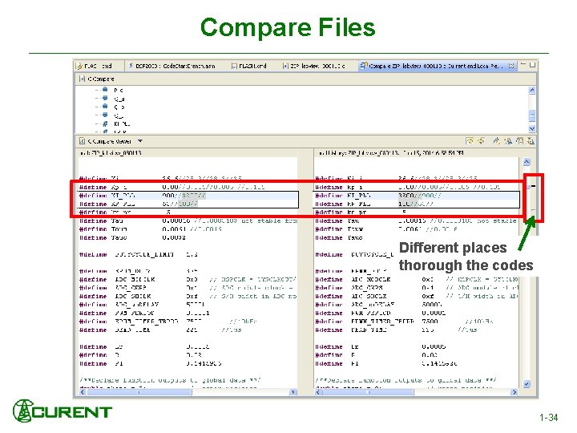Click the C Compare tree scrollbar thumb
577x433 pixels.
[x=532, y=116]
